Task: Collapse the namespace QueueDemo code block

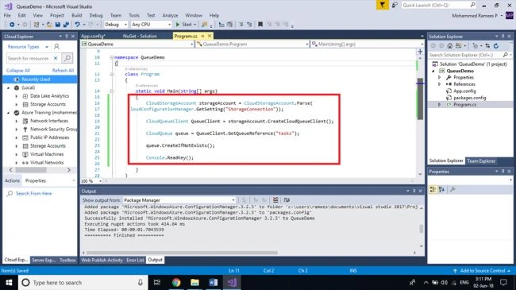Action: 112,57
